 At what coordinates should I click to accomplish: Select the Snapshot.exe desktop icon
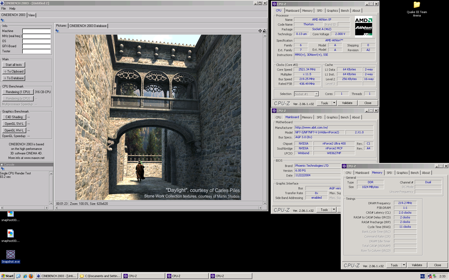(x=11, y=257)
